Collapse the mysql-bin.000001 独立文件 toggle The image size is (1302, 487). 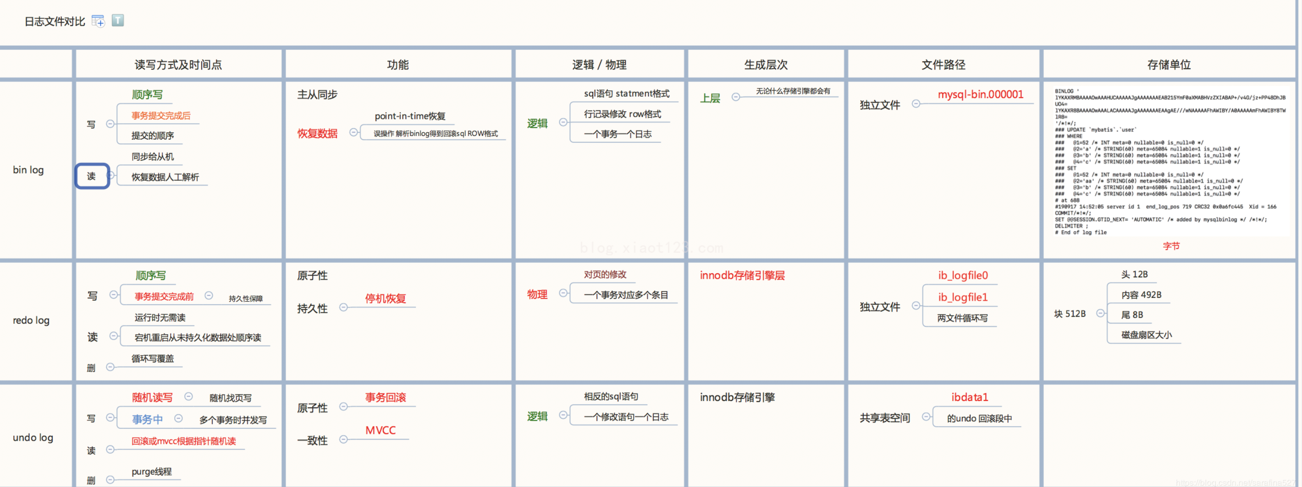916,104
